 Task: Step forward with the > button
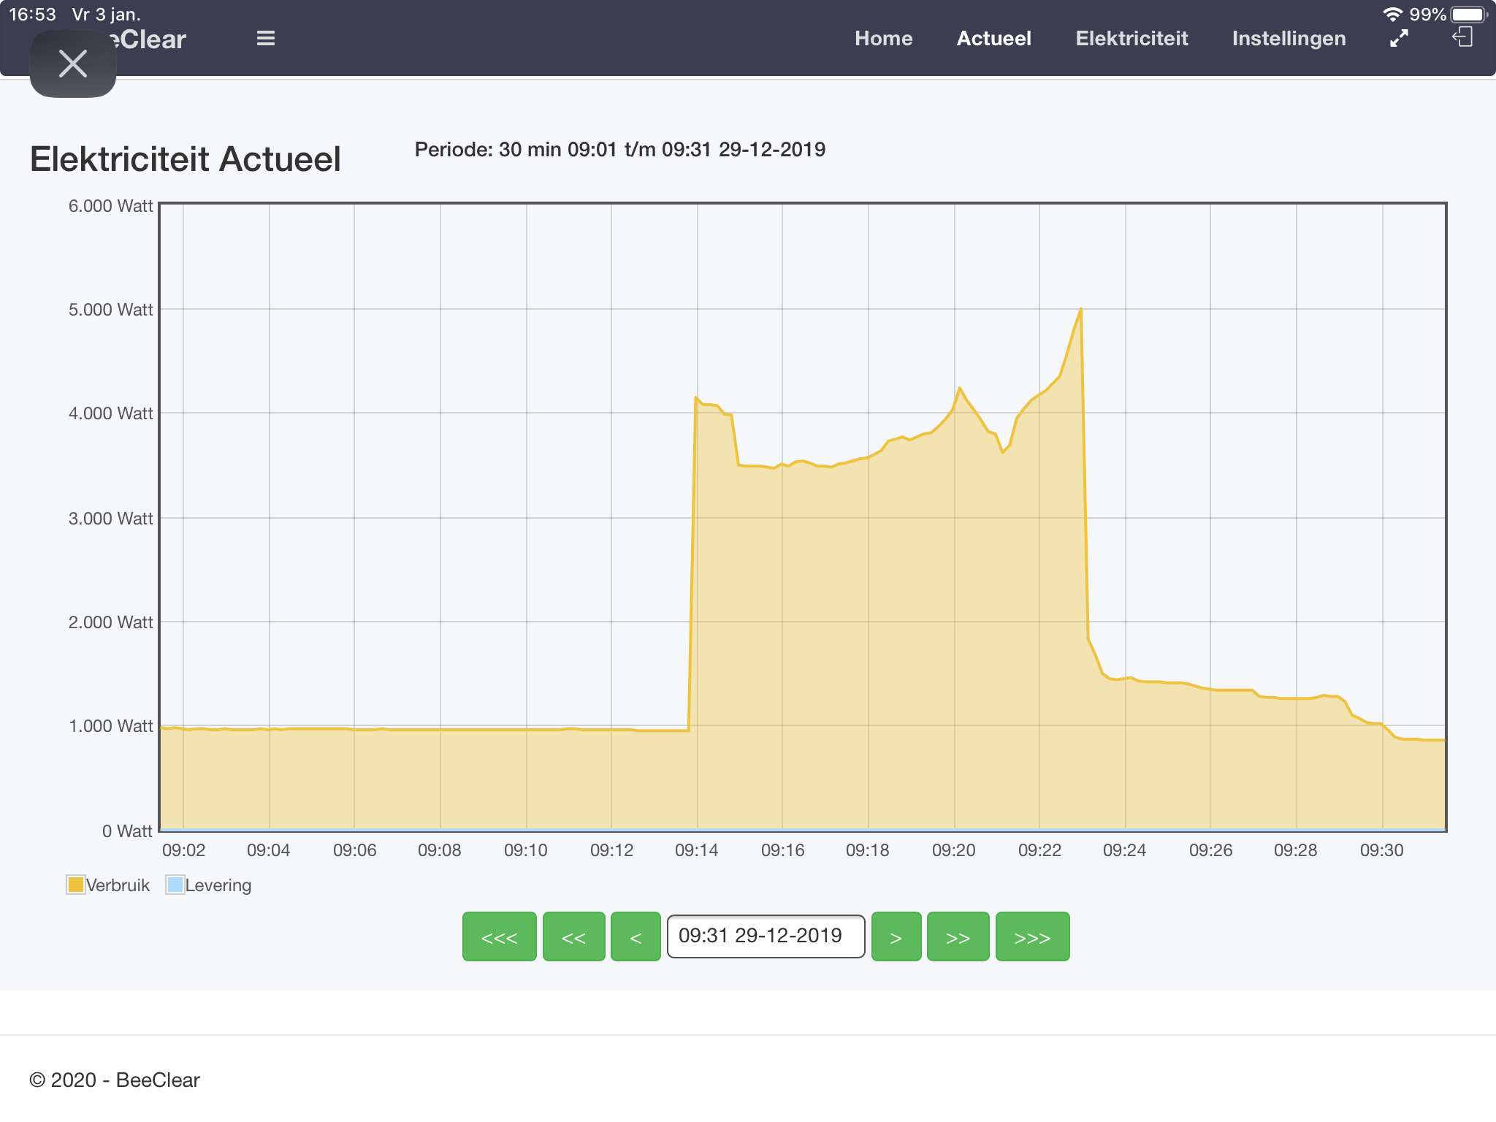pyautogui.click(x=896, y=936)
